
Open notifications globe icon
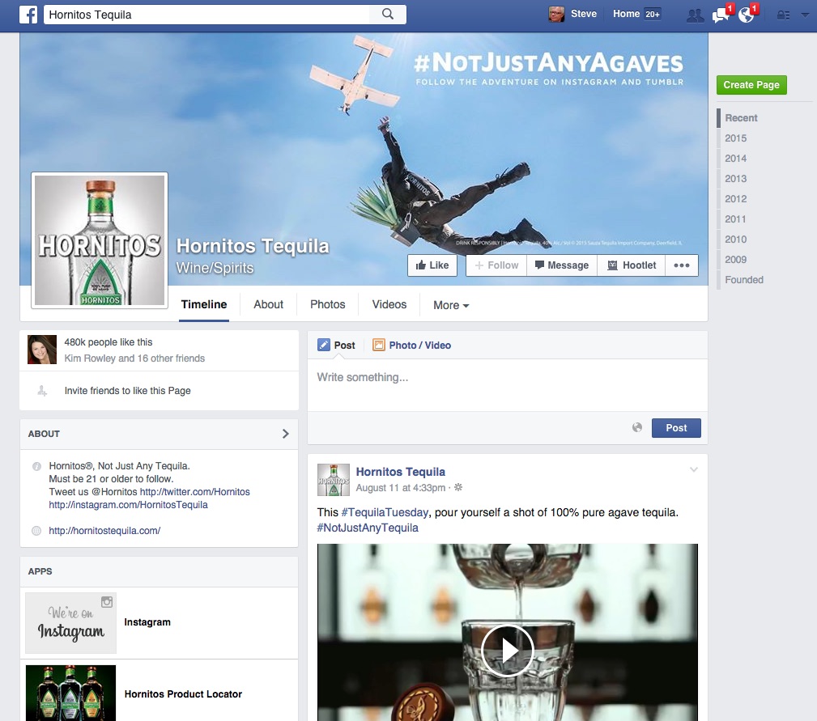point(747,14)
